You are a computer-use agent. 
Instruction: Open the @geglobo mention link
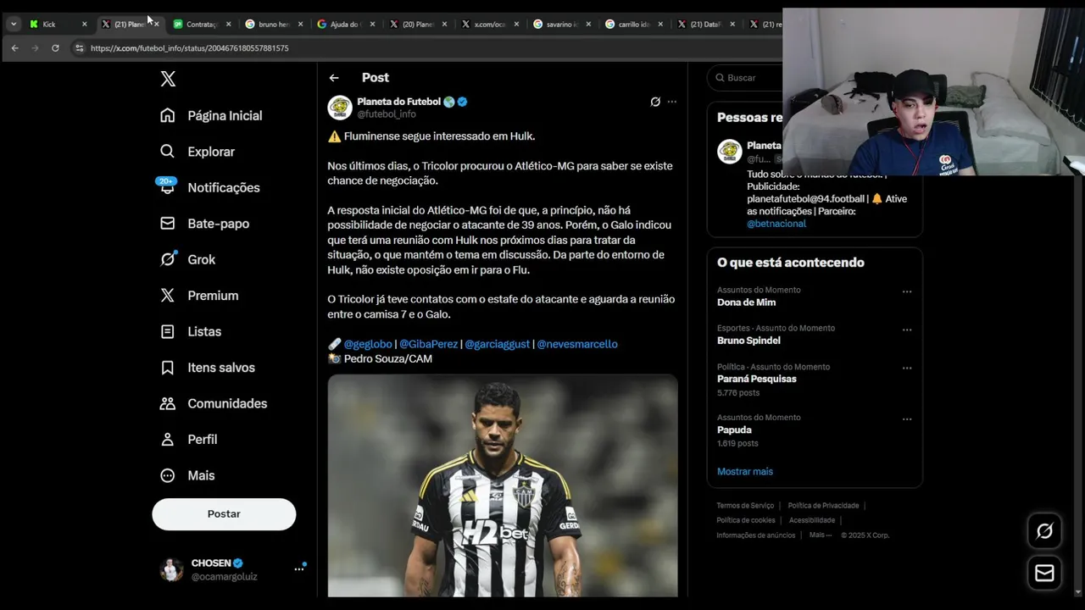(368, 344)
